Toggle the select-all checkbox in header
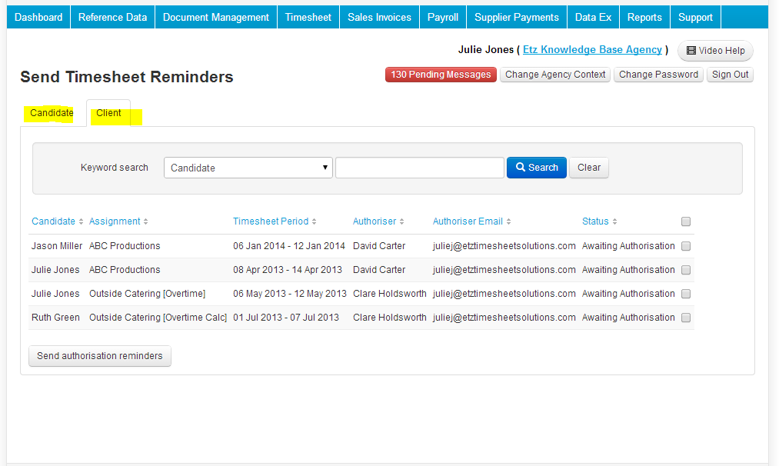 click(x=686, y=221)
